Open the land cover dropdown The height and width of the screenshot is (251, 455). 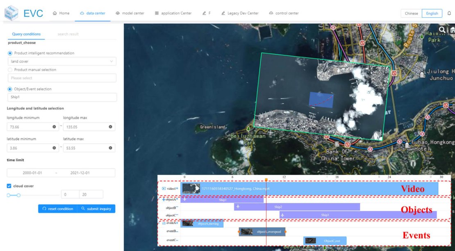(x=62, y=62)
